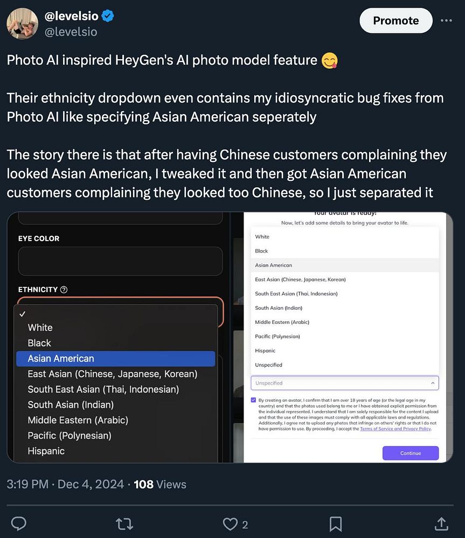465x538 pixels.
Task: Open Terms of Service and Privacy Policy link
Action: click(395, 429)
